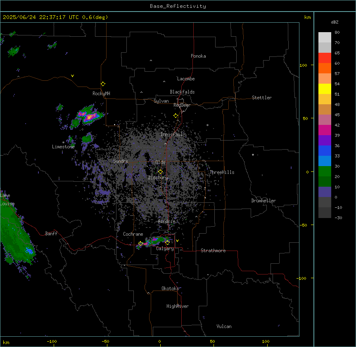Screen dimensions: 356x347
Task: Click the asterisk marker east of Innisfail
Action: (x=207, y=125)
